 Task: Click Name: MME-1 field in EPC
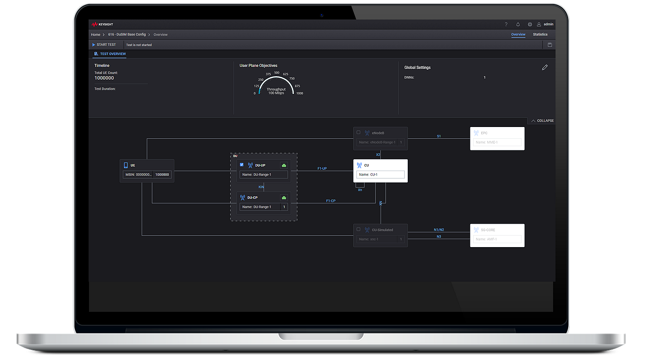[x=497, y=142]
